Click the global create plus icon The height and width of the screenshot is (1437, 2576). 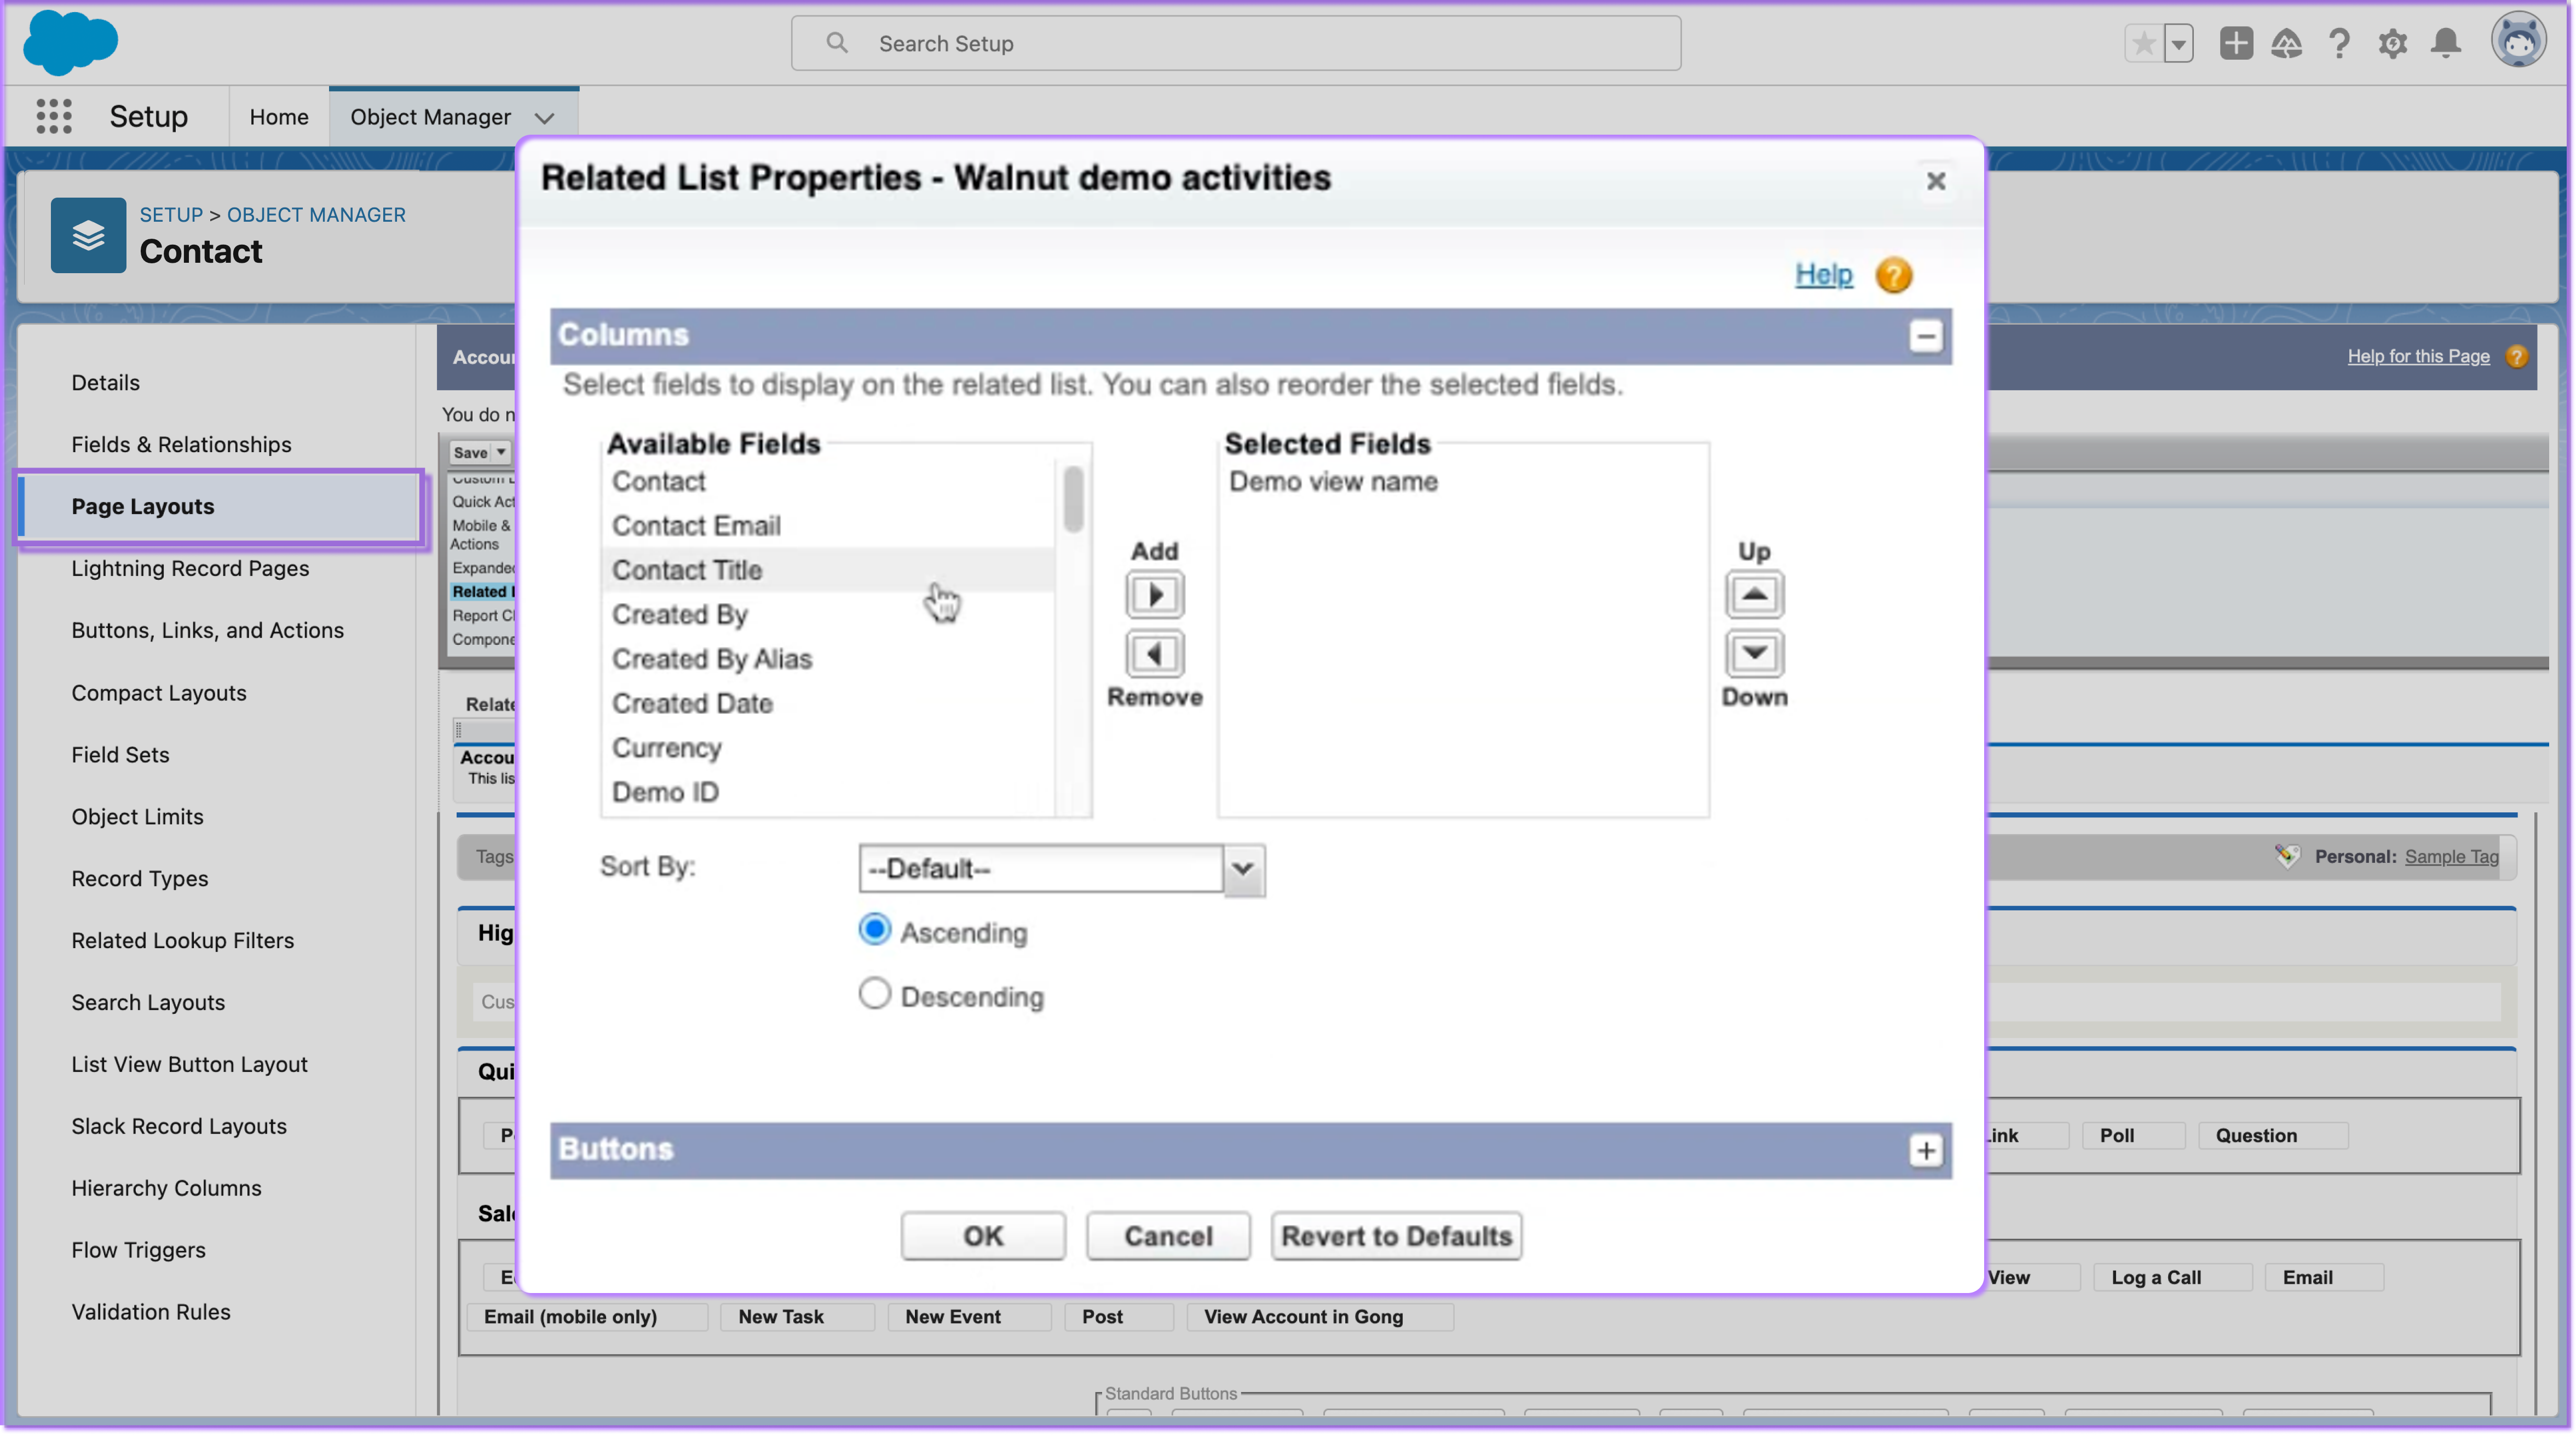point(2236,43)
